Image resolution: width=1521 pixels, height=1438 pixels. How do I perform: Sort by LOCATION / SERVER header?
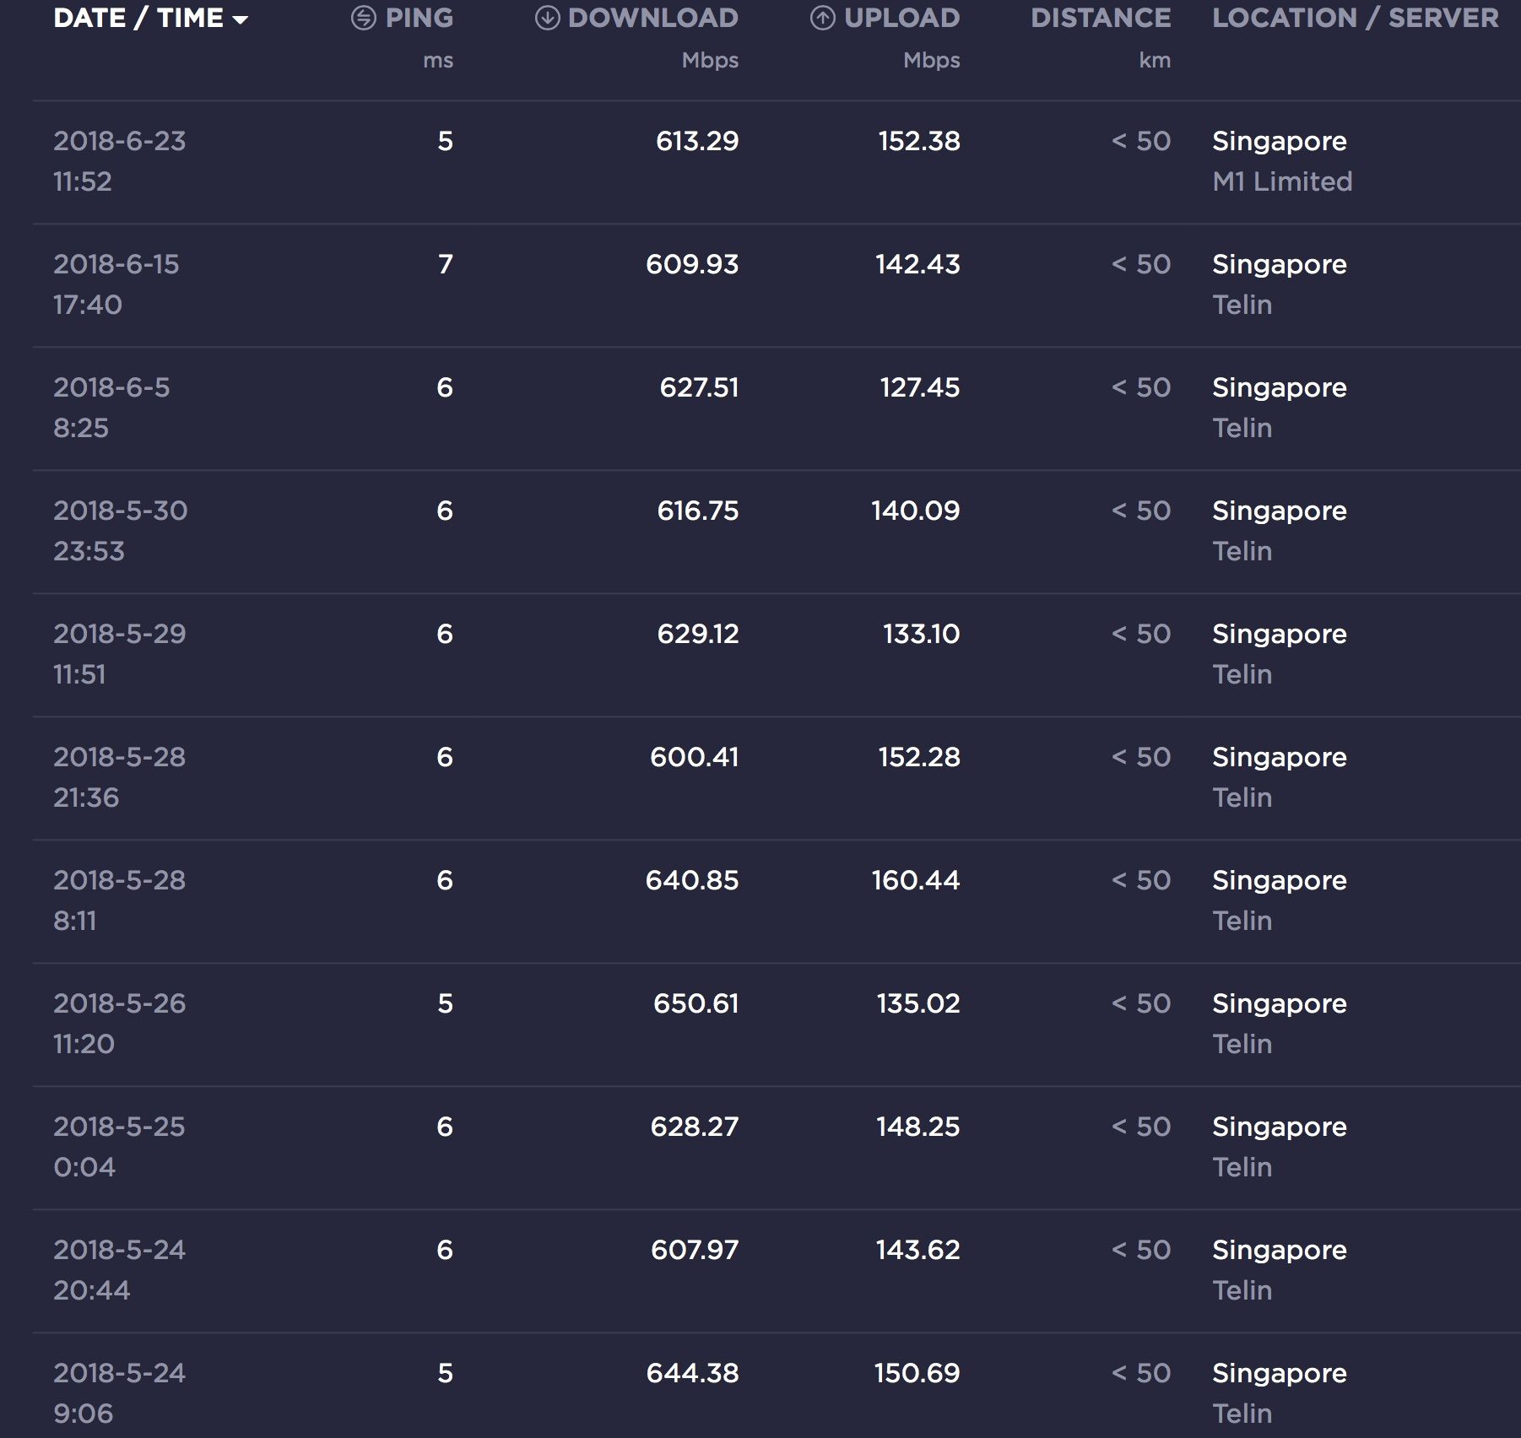1355,18
